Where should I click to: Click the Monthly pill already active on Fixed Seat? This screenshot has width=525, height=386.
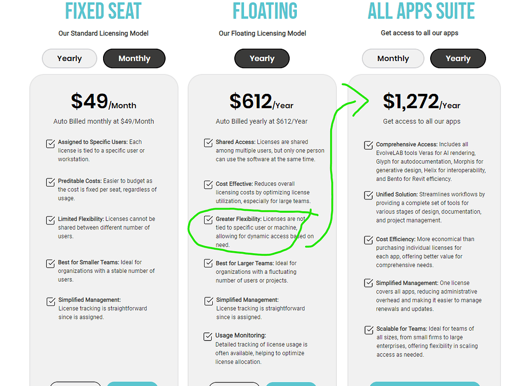pos(134,58)
